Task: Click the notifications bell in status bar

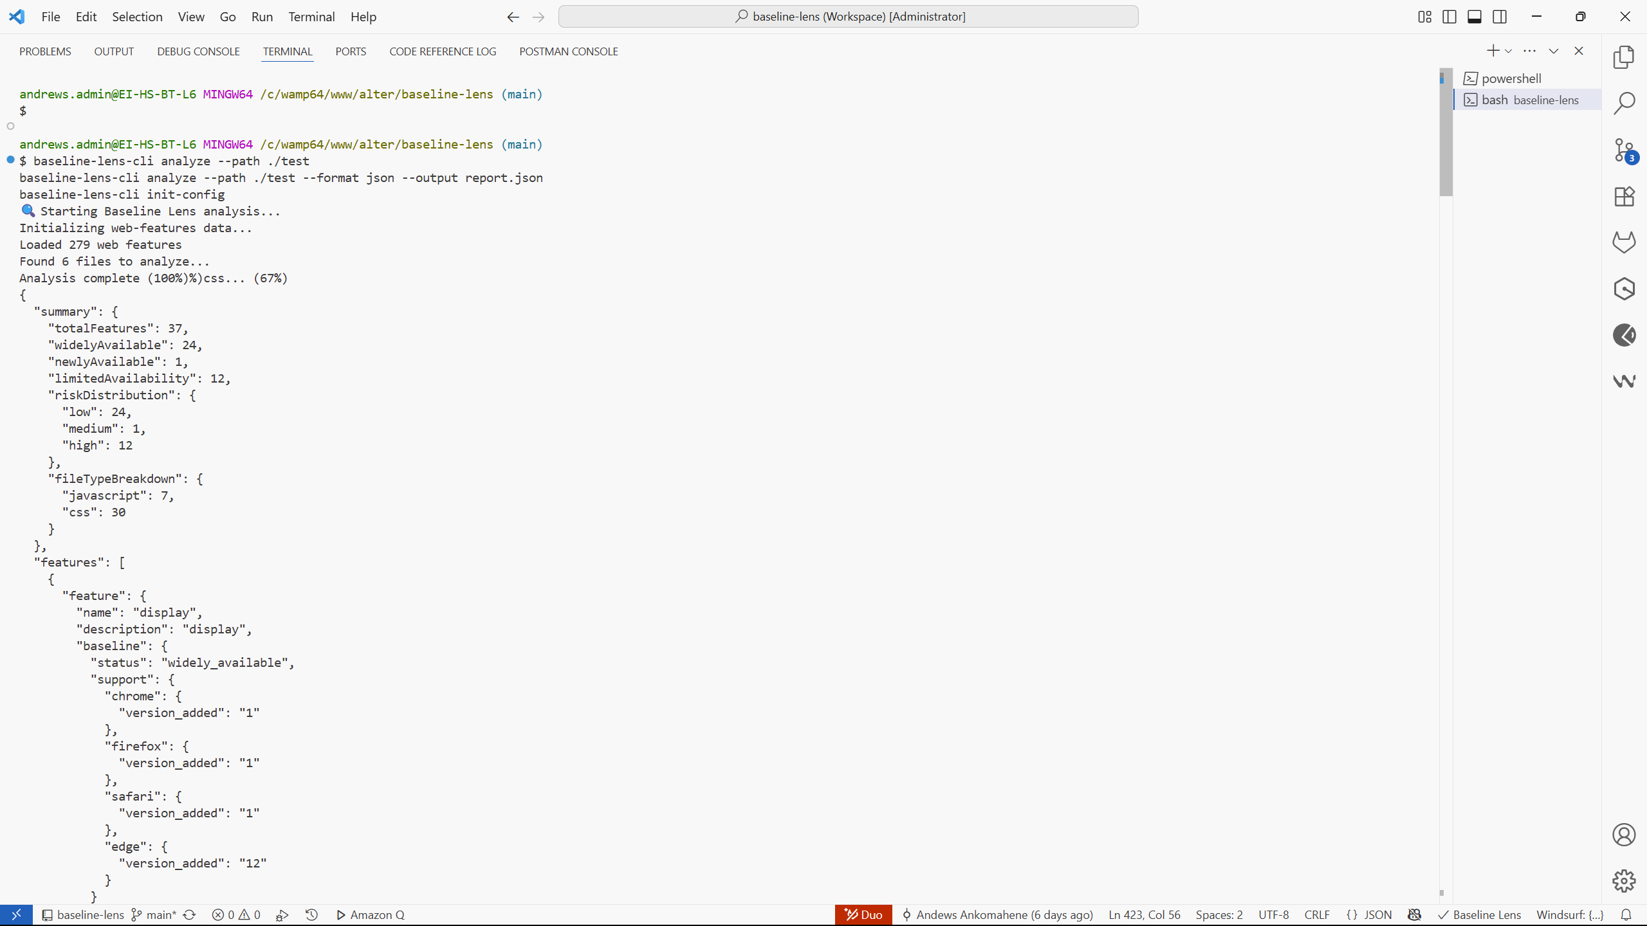Action: pyautogui.click(x=1626, y=914)
